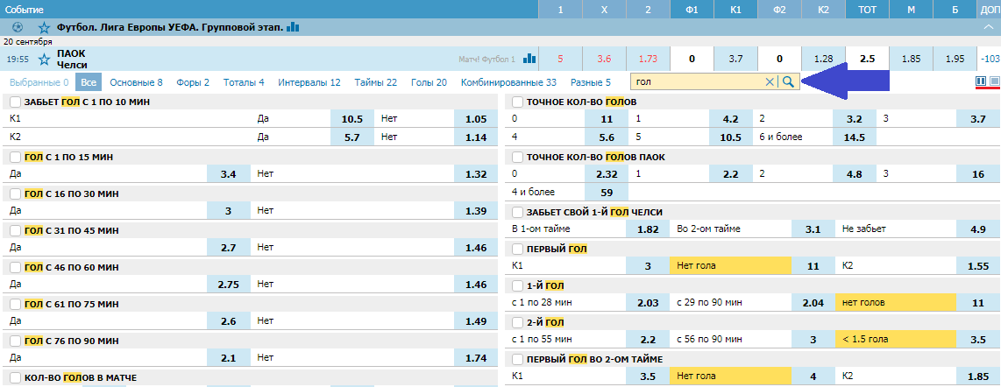The height and width of the screenshot is (387, 1001).
Task: Open 'Интервалы 12' tab
Action: point(309,82)
